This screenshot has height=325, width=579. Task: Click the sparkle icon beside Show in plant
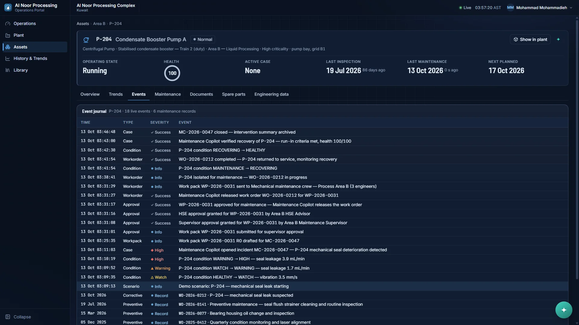tap(558, 39)
